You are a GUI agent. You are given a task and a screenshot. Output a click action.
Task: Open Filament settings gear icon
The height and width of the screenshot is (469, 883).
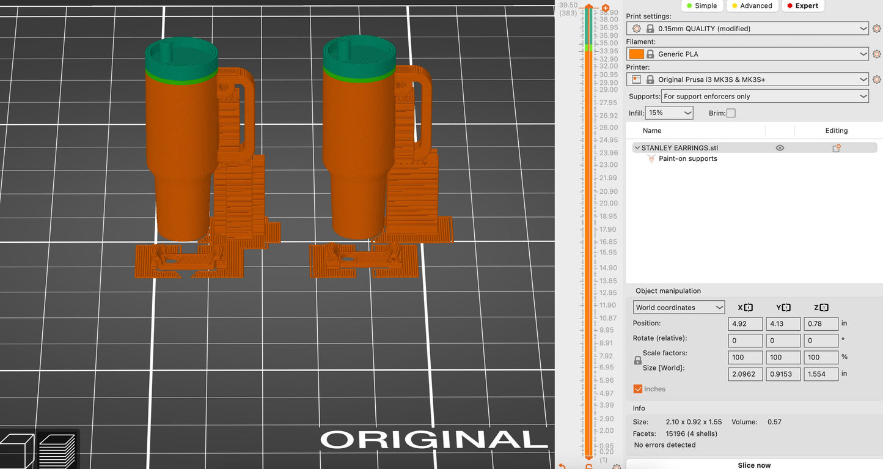[x=877, y=54]
